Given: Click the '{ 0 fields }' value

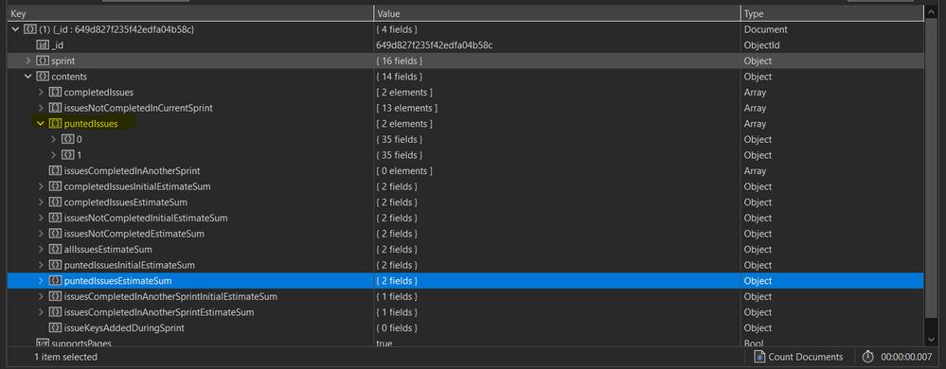Looking at the screenshot, I should (x=397, y=328).
